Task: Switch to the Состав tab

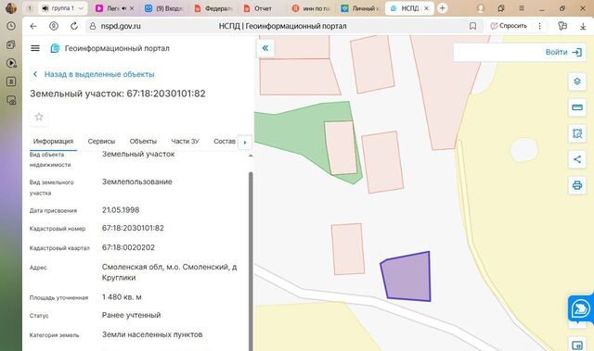Action: coord(225,142)
